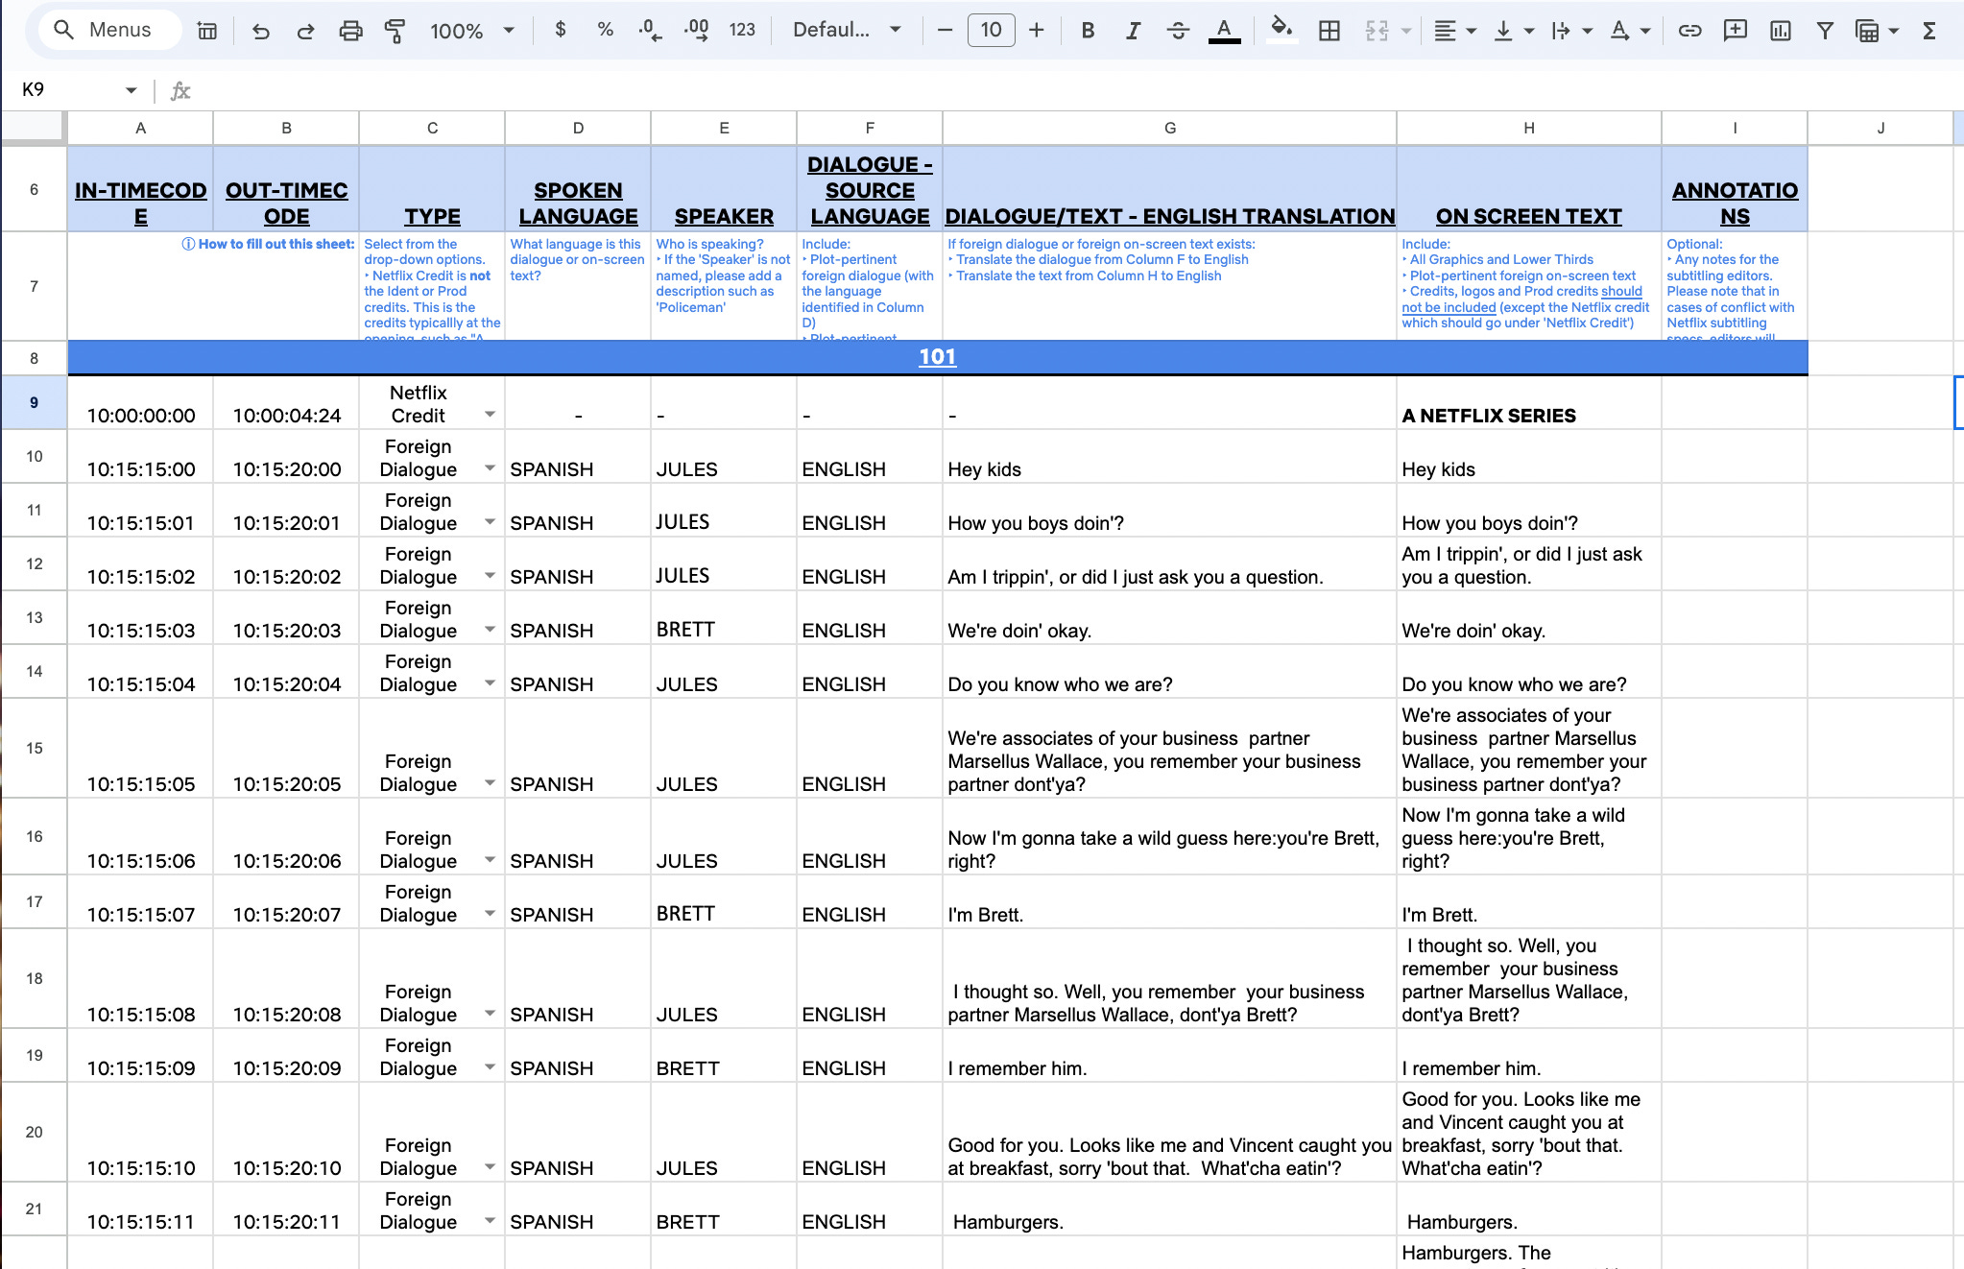Open type dropdown for 10:15:15:11 row
Screen dimensions: 1964x1269
coord(490,1221)
